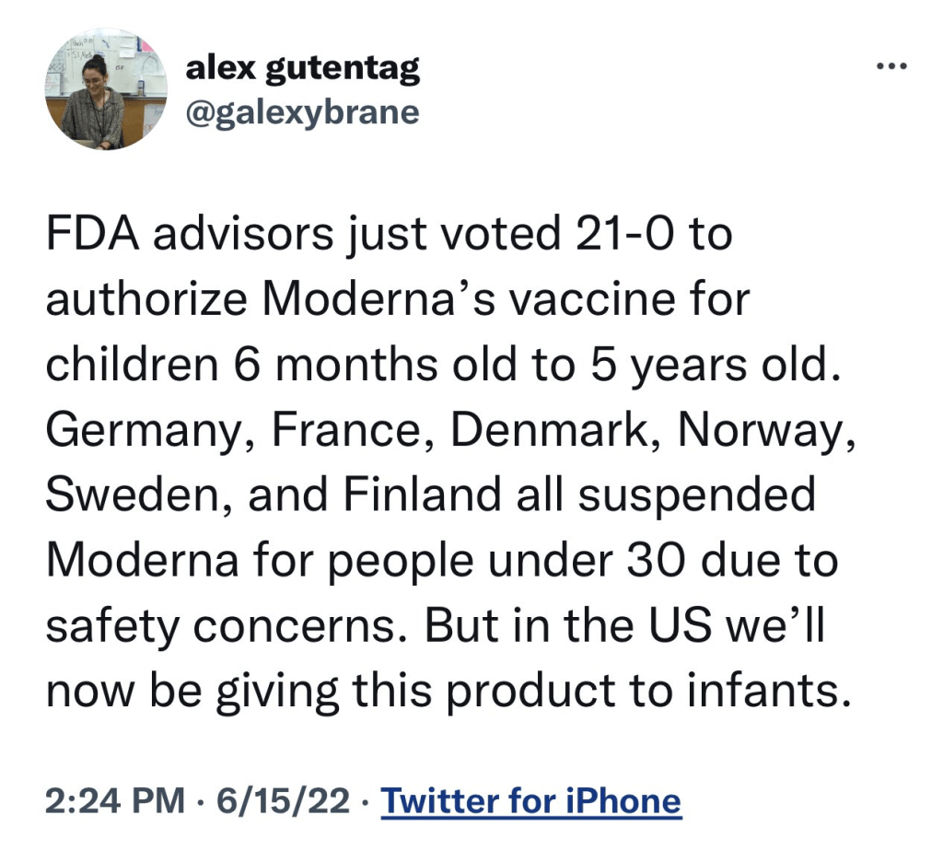Open the tweet's more options menu
Screen dimensions: 943x850
click(x=890, y=66)
